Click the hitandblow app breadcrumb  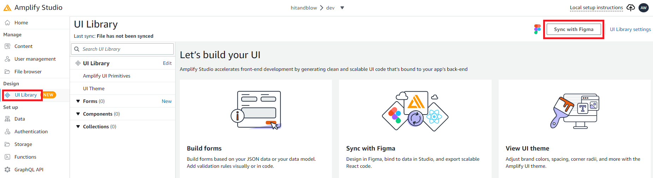pos(304,8)
